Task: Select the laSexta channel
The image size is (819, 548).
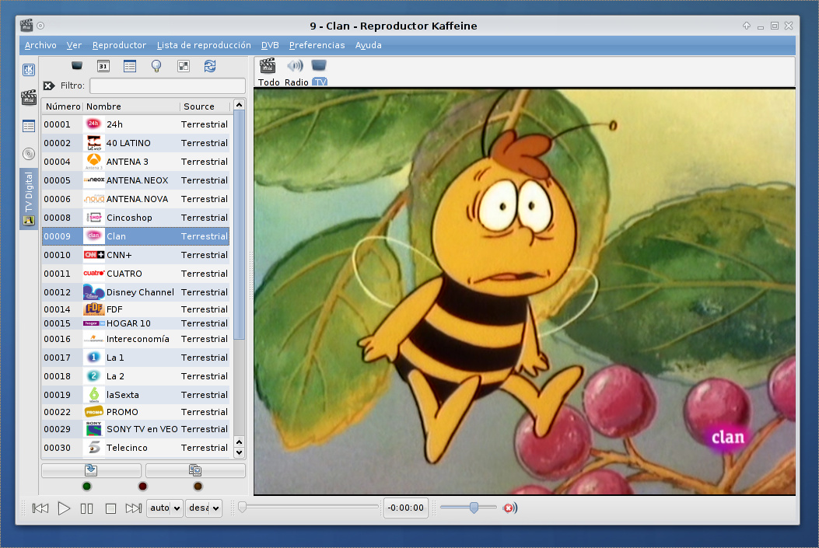Action: tap(136, 395)
